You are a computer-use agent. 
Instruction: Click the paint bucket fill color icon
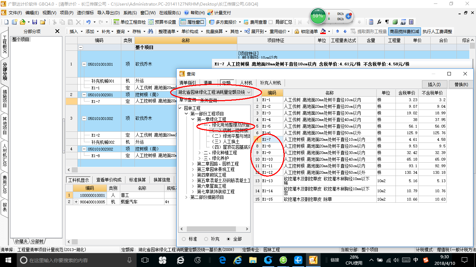pyautogui.click(x=323, y=31)
